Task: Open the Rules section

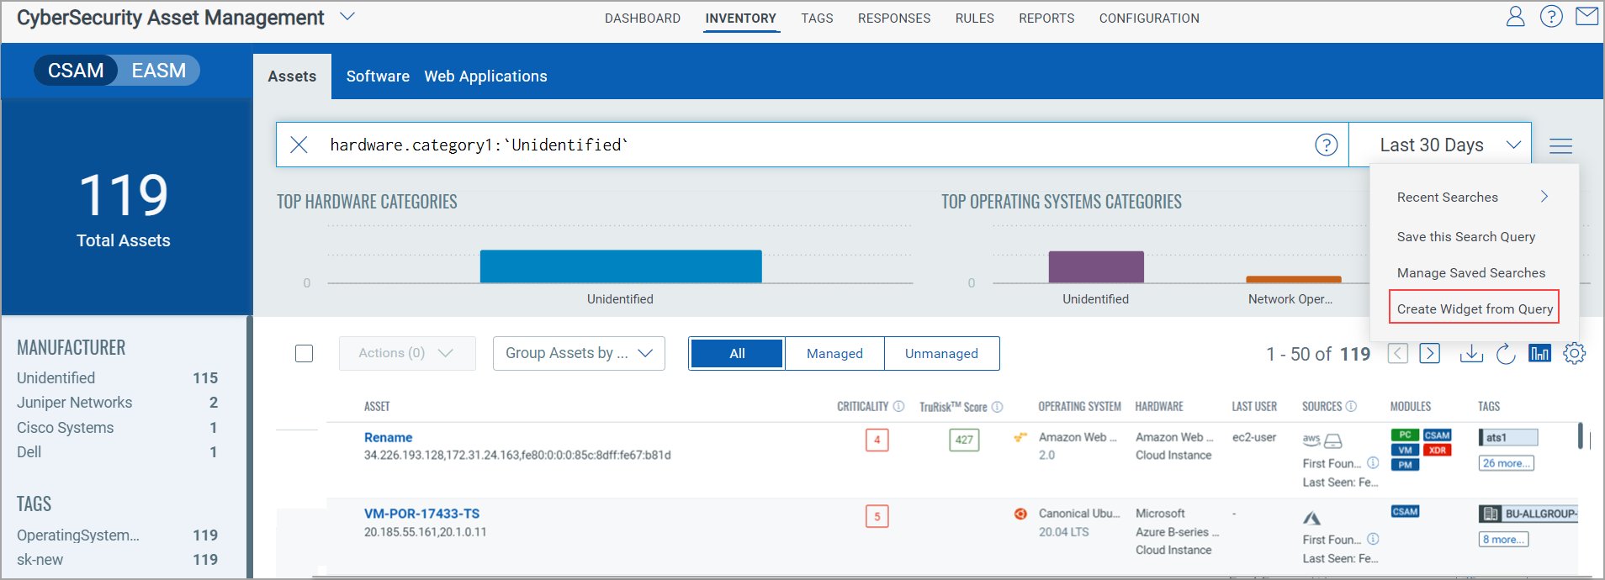Action: click(975, 18)
